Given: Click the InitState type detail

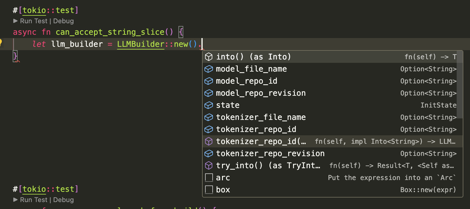Looking at the screenshot, I should coord(439,105).
